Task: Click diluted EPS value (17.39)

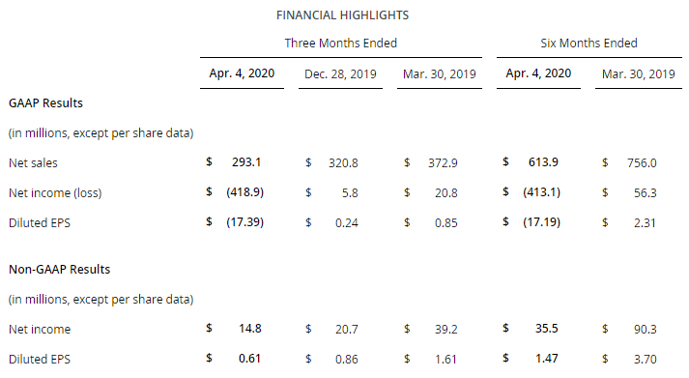Action: (244, 222)
